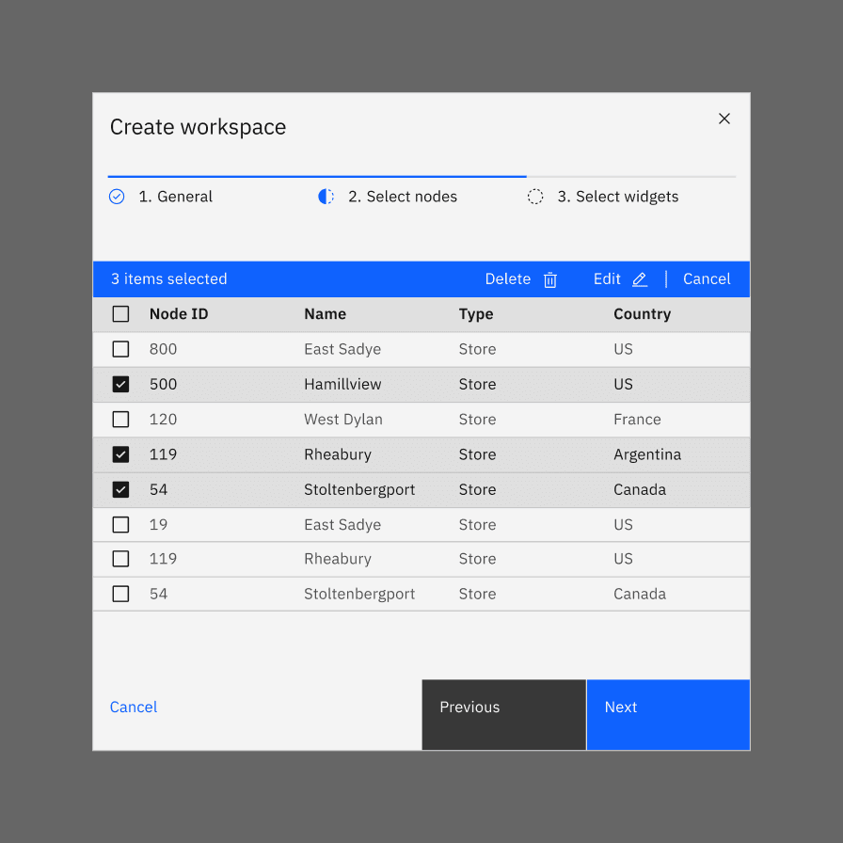Screen dimensions: 843x843
Task: Click the close X icon of the modal
Action: point(724,119)
